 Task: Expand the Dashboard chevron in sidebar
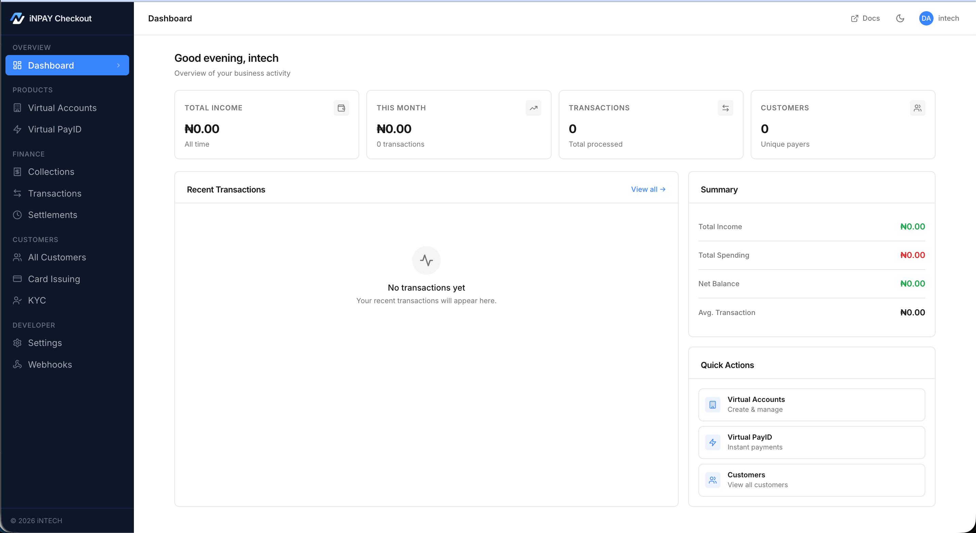[x=118, y=66]
